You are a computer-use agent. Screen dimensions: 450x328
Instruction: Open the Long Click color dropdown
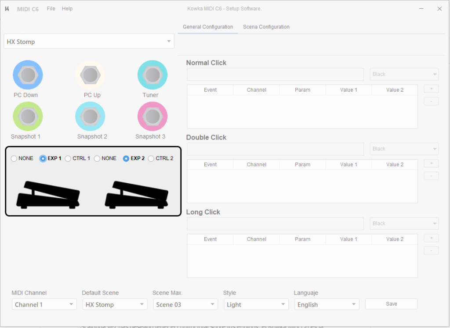[x=404, y=224]
